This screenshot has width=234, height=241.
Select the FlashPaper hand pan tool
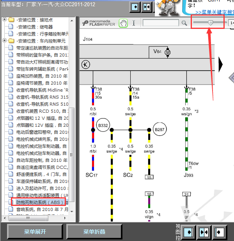pyautogui.click(x=123, y=23)
